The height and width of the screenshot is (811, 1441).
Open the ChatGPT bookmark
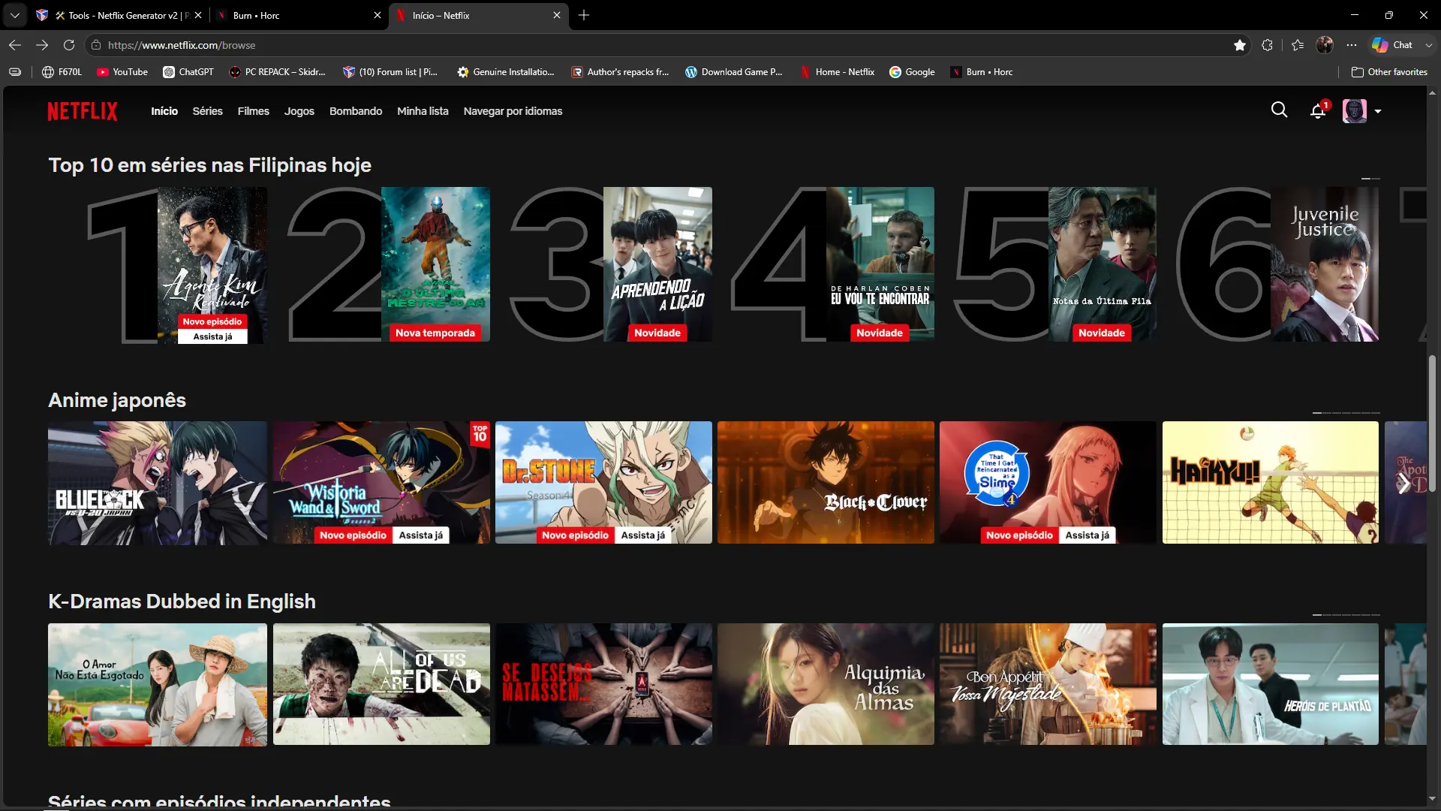tap(188, 72)
